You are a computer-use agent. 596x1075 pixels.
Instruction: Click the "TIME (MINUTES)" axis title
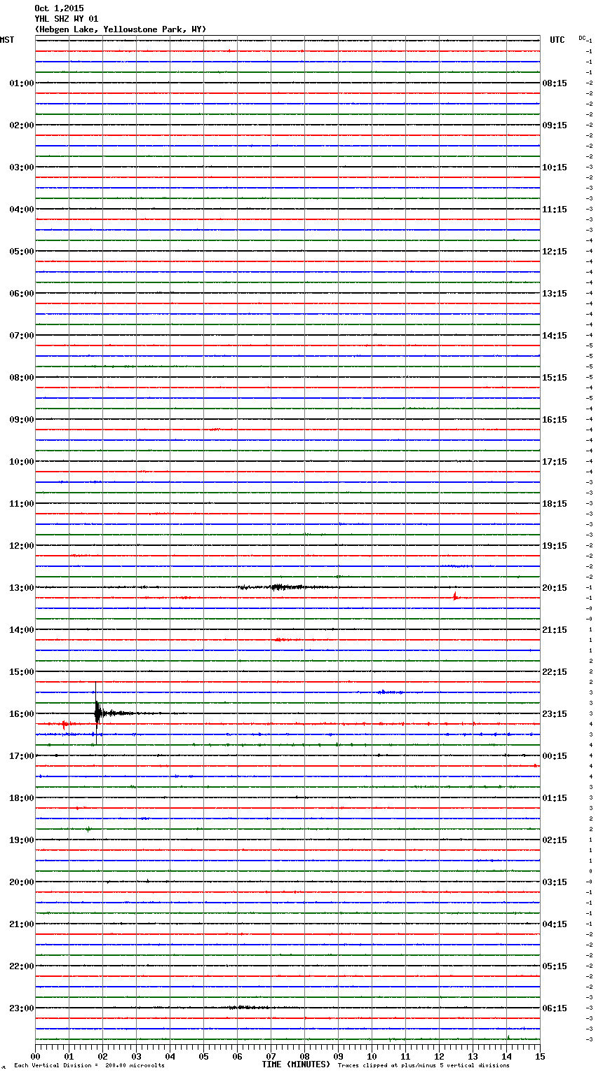point(296,1064)
